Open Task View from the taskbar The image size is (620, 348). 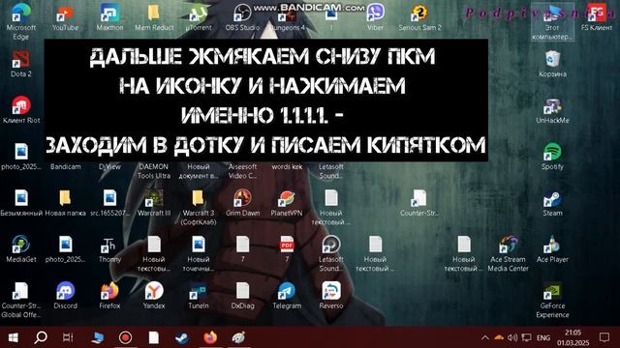click(x=68, y=337)
